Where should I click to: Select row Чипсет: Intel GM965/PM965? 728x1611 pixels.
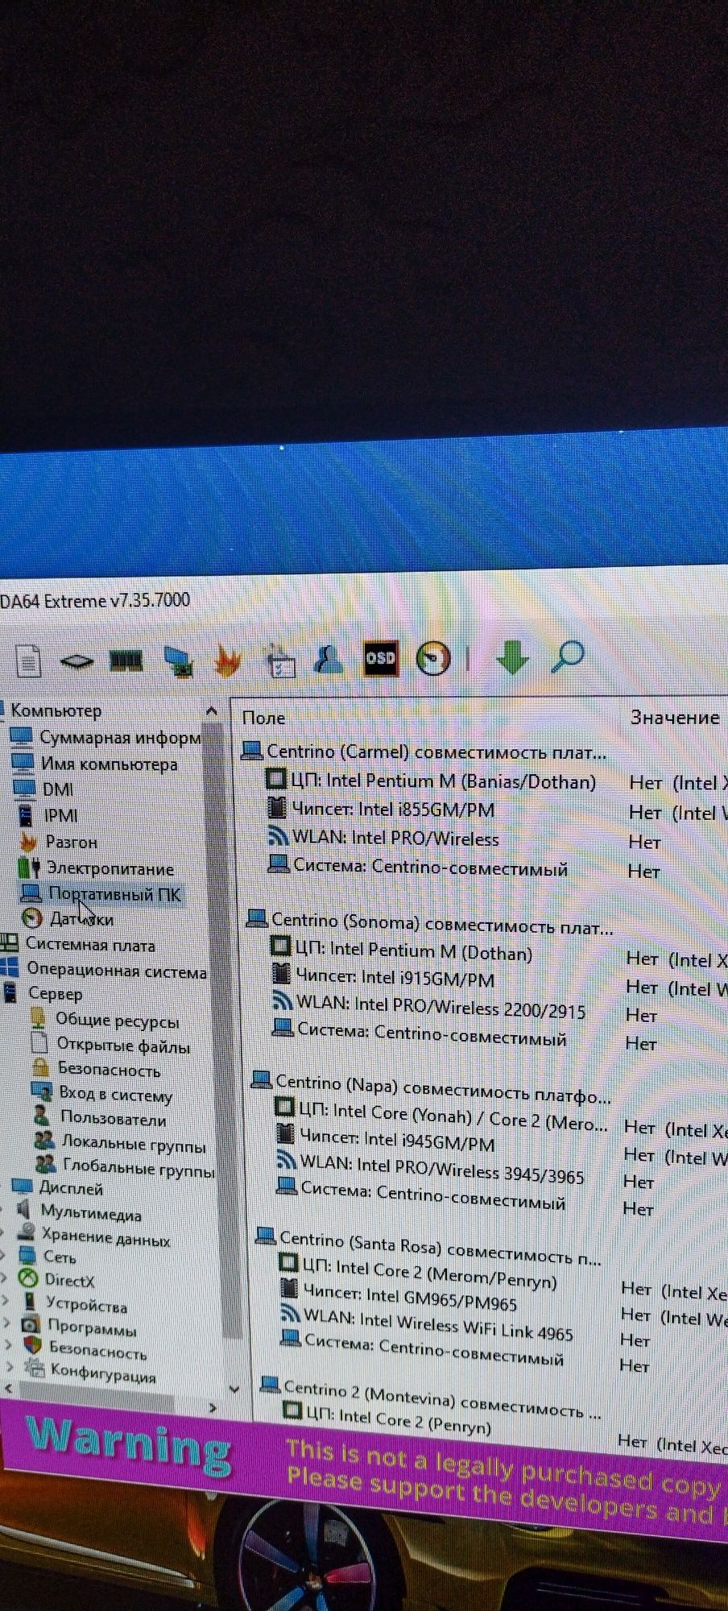click(x=399, y=1296)
